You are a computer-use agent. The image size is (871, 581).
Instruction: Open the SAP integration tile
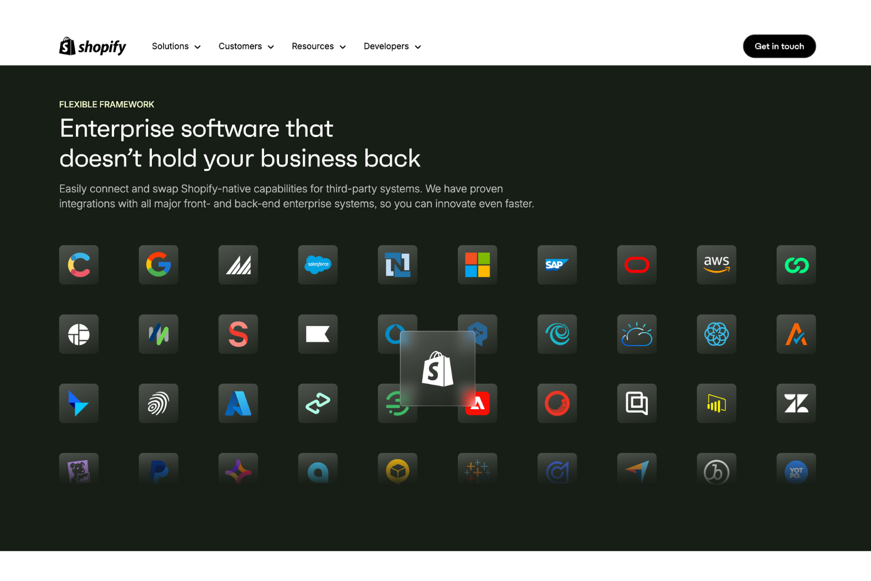pos(557,265)
